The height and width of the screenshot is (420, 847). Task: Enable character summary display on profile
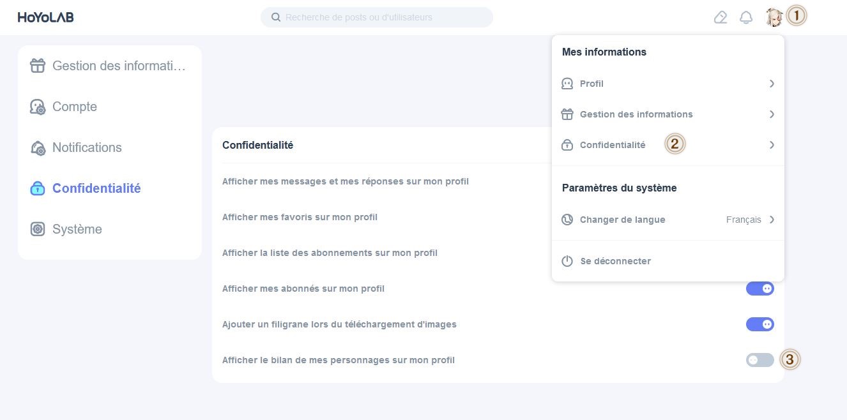[760, 360]
